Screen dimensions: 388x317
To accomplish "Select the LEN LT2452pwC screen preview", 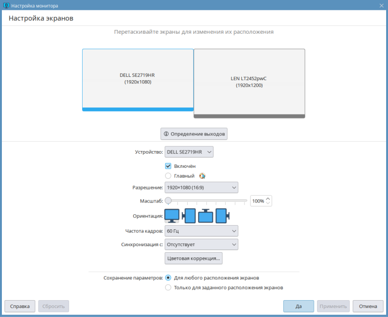I will (249, 82).
